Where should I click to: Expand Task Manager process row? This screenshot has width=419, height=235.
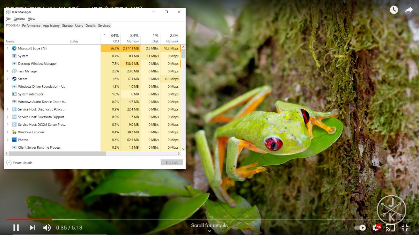[x=8, y=71]
